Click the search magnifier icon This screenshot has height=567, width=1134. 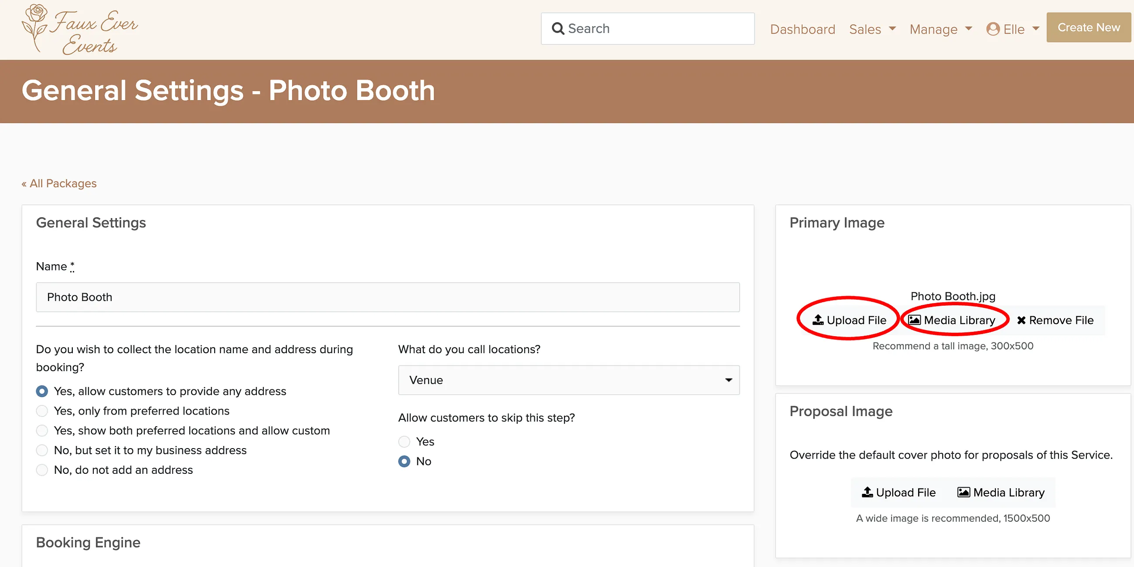click(558, 29)
